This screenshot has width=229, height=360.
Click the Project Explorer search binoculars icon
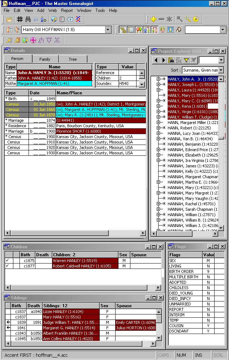point(171,60)
